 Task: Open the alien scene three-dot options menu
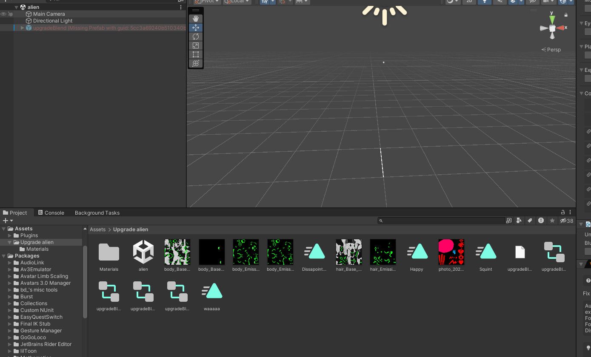coord(181,7)
